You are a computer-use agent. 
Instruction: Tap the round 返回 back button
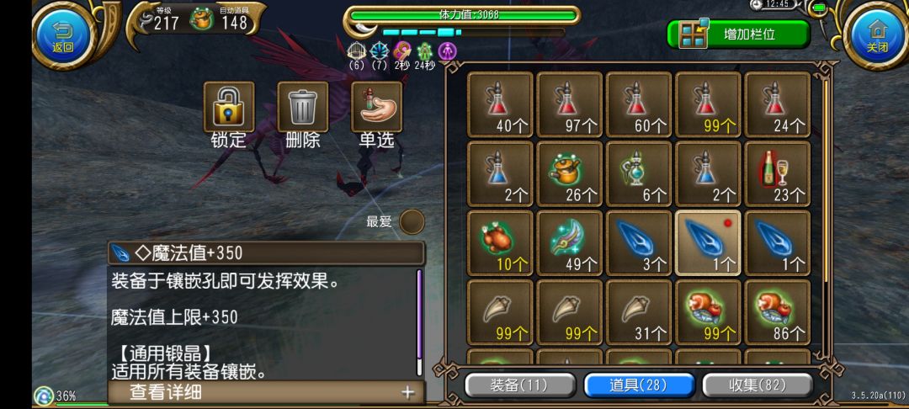coord(62,35)
